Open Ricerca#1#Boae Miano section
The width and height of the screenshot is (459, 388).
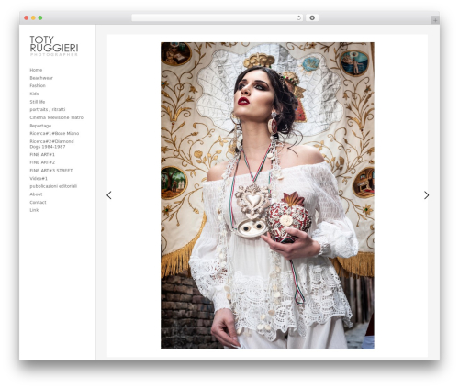point(54,133)
